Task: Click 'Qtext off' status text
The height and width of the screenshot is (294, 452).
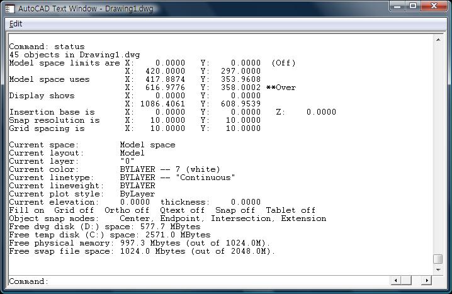Action: (x=182, y=210)
